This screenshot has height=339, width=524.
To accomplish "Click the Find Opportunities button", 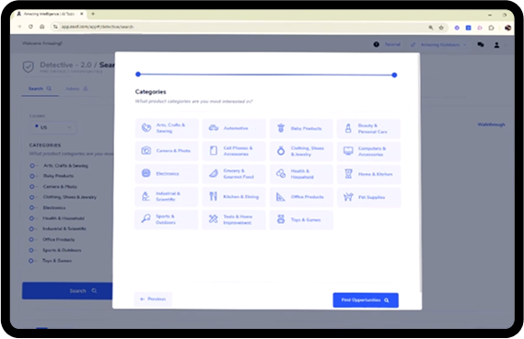I will point(366,300).
